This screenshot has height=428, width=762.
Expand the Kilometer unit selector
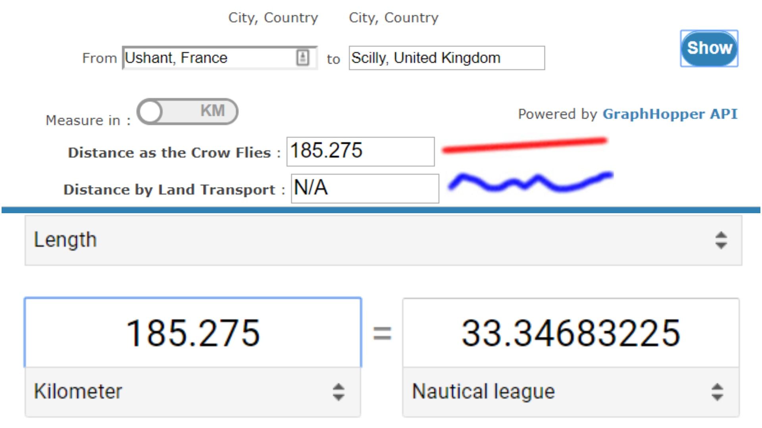[192, 392]
